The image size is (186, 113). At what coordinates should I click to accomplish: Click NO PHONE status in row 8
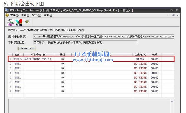(140, 91)
